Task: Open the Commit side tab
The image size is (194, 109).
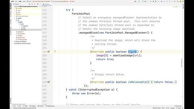Action: 11,21
